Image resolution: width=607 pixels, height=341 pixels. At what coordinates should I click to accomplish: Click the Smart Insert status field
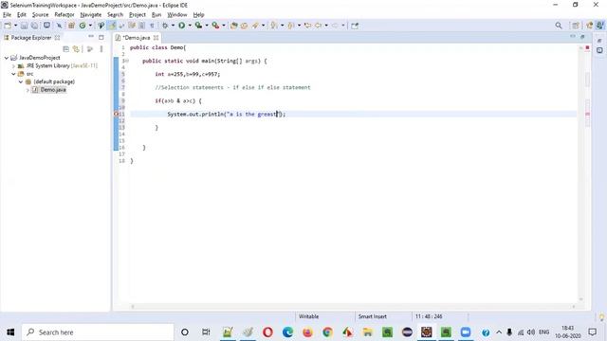(x=373, y=316)
